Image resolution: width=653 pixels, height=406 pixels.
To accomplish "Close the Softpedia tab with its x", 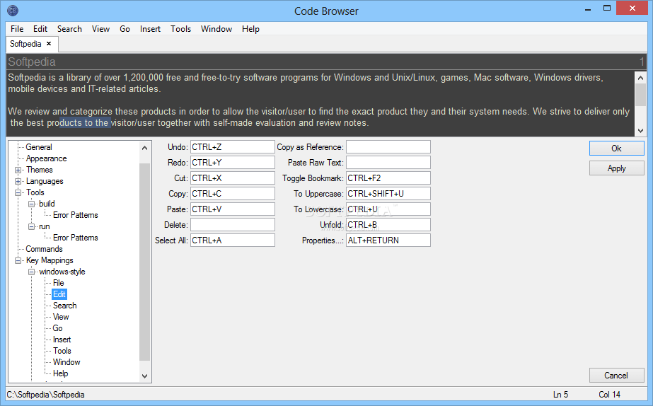I will [x=49, y=43].
